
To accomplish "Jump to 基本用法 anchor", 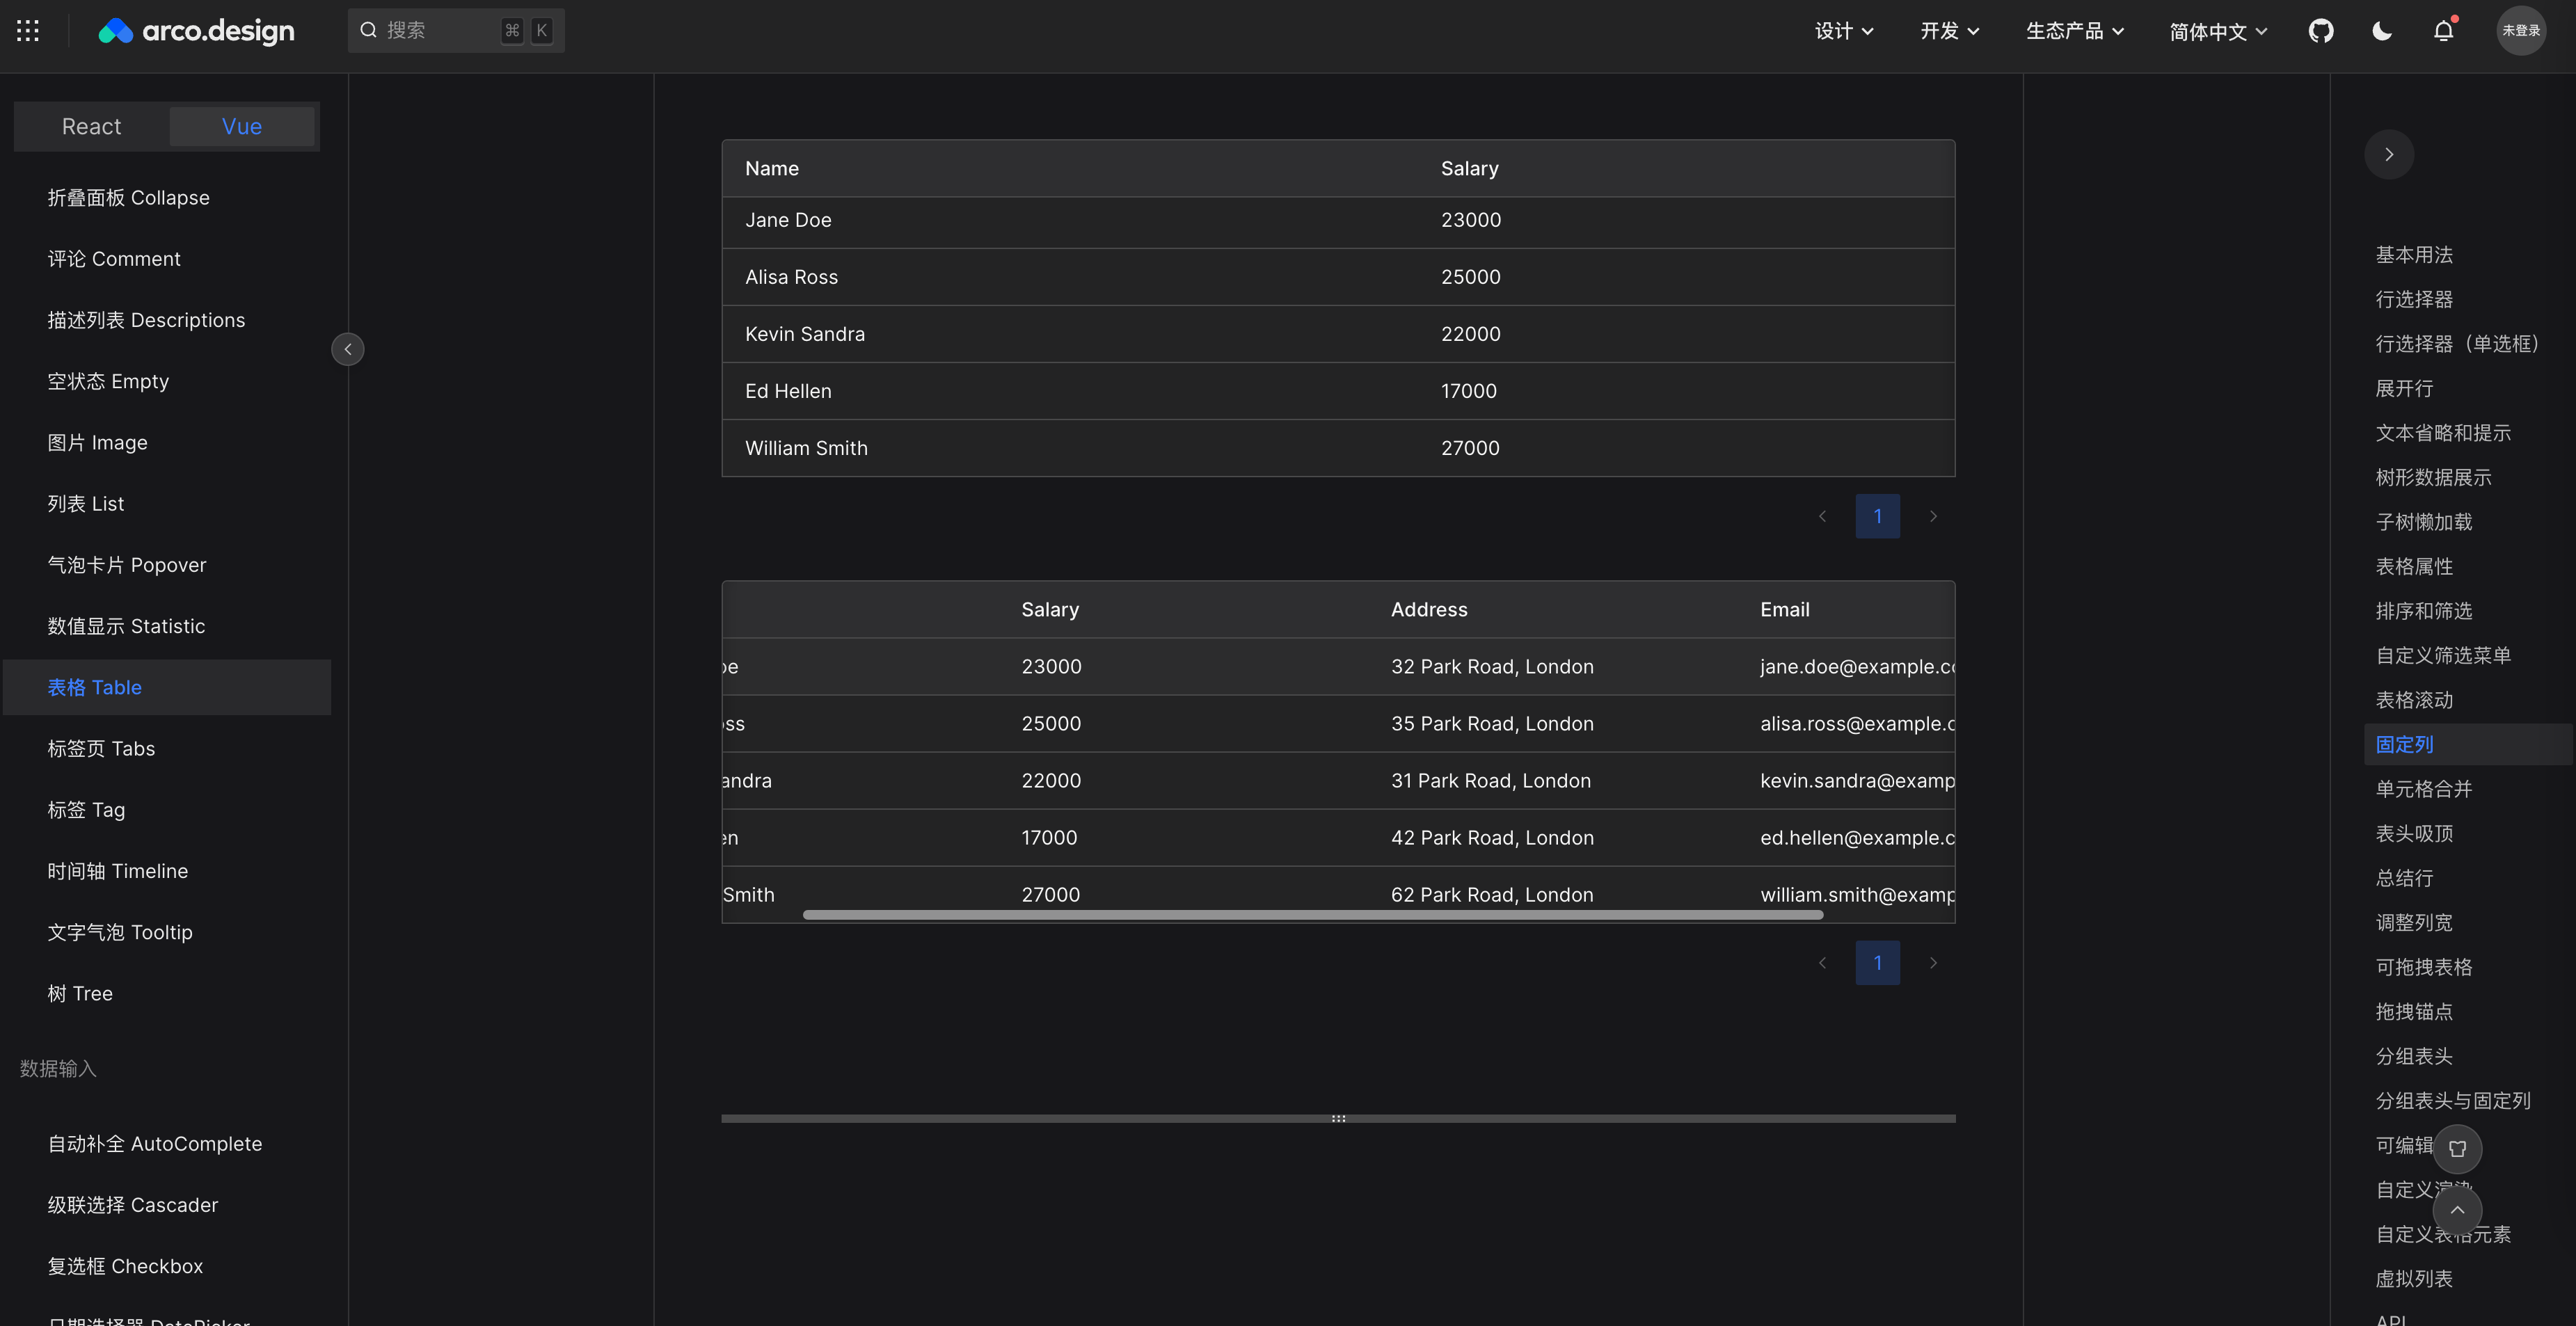I will (2414, 254).
